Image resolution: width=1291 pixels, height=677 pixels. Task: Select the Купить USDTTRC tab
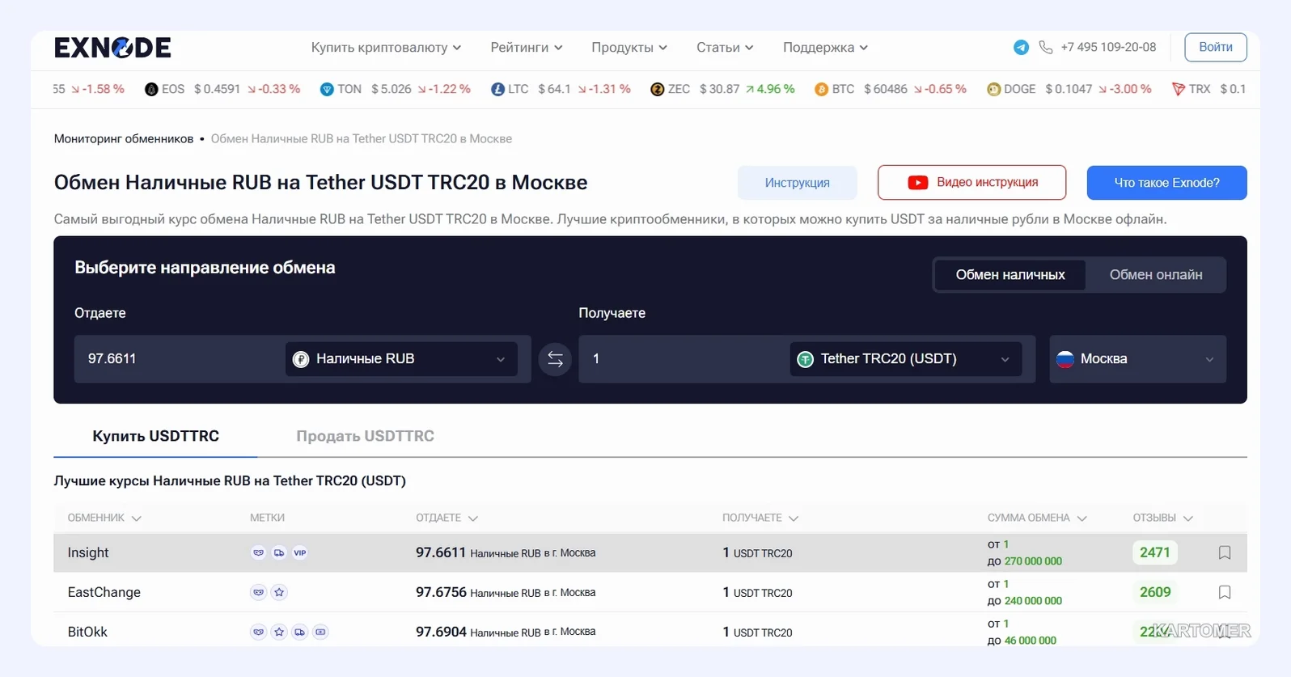pyautogui.click(x=155, y=437)
